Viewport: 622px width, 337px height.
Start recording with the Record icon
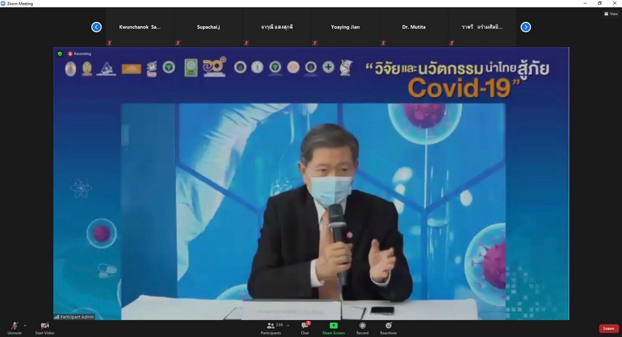coord(362,327)
